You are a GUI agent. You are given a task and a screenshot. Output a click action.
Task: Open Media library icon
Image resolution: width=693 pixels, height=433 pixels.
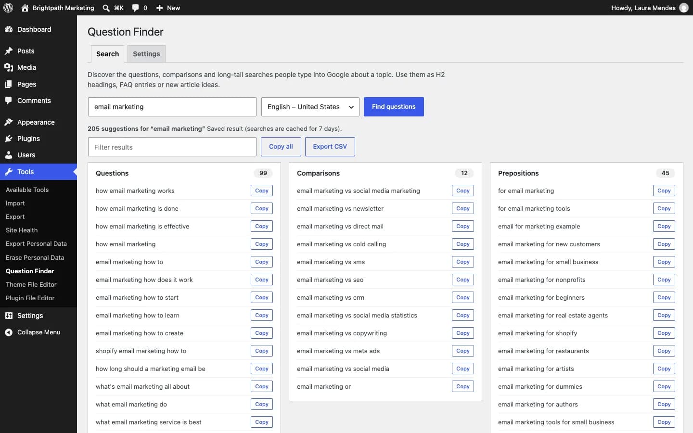click(x=9, y=67)
